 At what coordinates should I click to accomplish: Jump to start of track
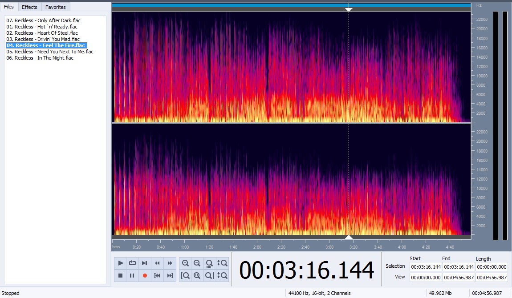click(x=157, y=275)
